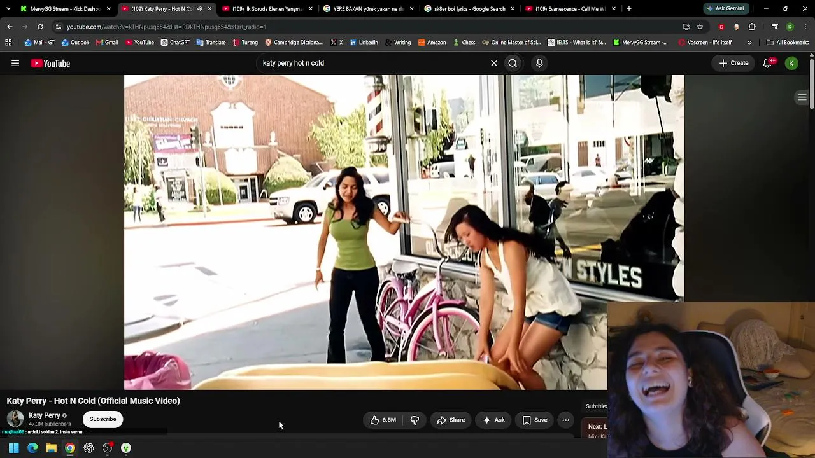Close the Katy Perry Hot N Cold tab

209,9
